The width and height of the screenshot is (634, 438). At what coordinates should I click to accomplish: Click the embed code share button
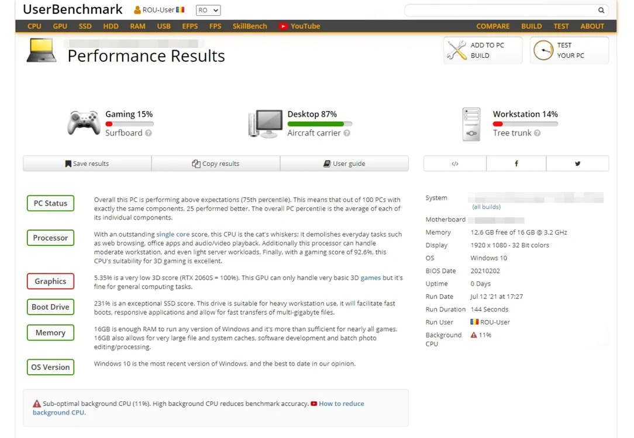coord(455,164)
